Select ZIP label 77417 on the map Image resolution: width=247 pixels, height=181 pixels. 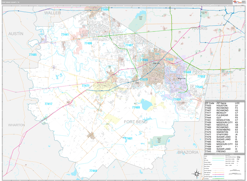point(48,104)
